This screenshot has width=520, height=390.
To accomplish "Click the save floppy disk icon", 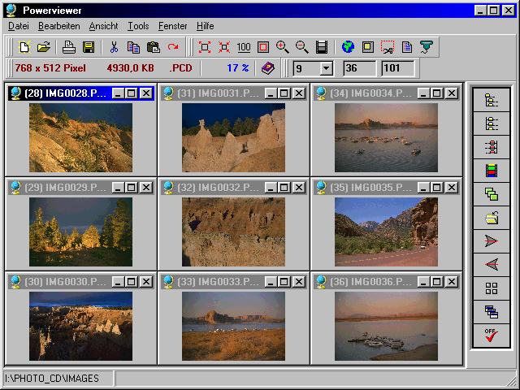I will pyautogui.click(x=89, y=48).
